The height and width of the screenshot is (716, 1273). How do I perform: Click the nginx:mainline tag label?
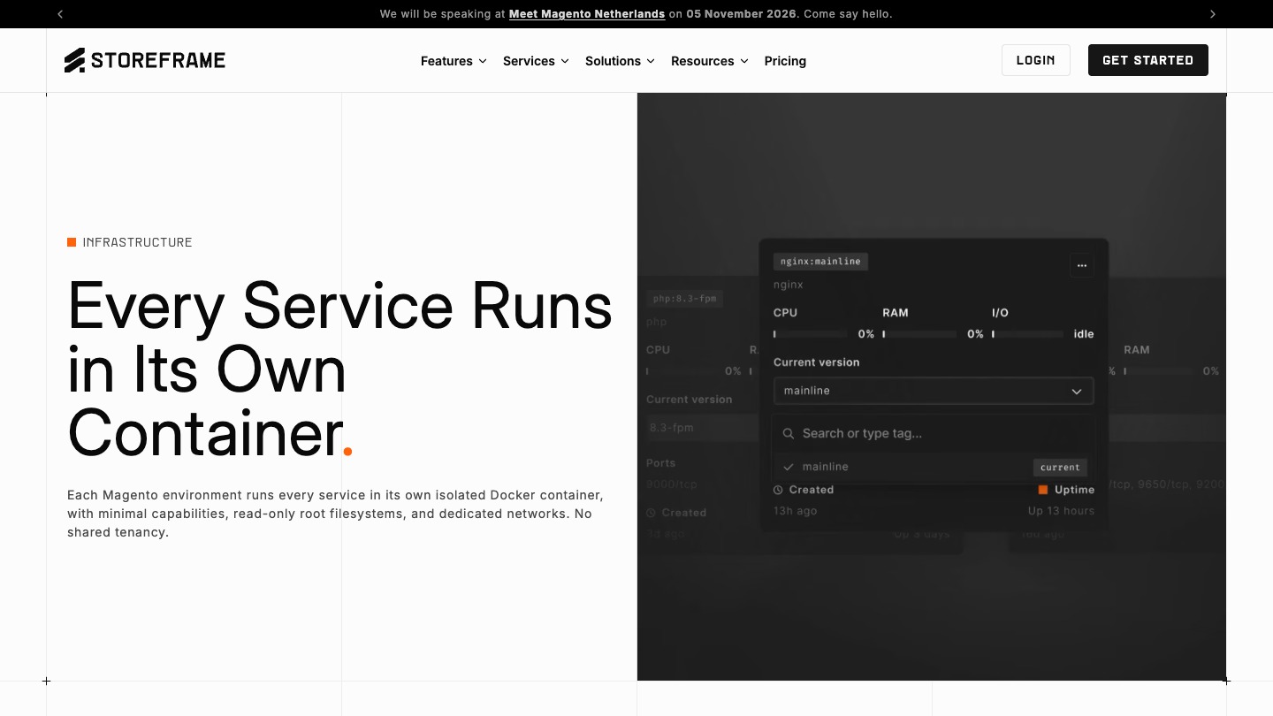[x=820, y=262]
